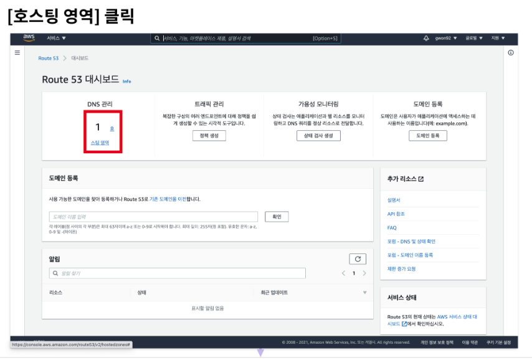The width and height of the screenshot is (532, 363).
Task: Refresh the 알림 alerts list
Action: point(358,259)
